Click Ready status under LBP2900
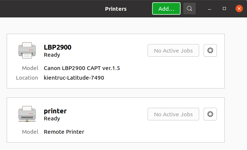 [52, 55]
